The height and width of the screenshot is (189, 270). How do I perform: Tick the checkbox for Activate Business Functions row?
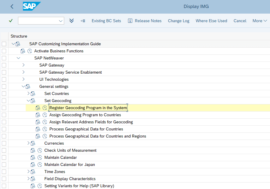click(4, 51)
